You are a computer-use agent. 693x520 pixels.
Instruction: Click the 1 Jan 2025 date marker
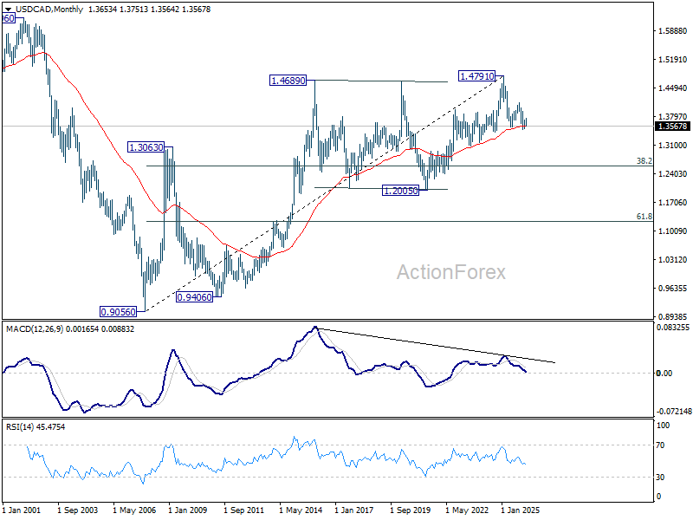tap(520, 510)
